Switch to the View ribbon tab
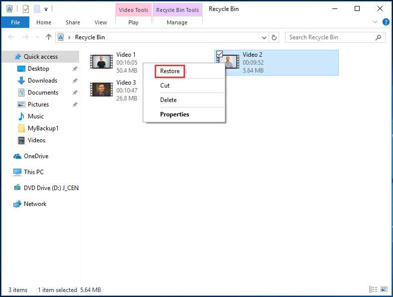 [x=101, y=22]
